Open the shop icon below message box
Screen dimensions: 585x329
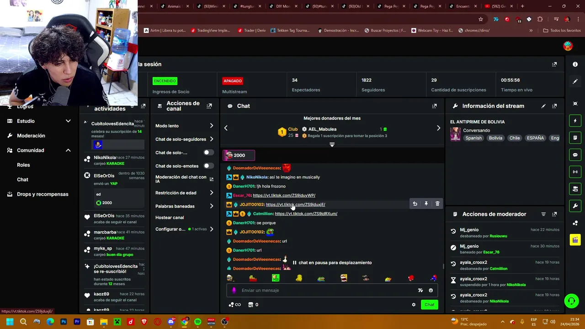250,305
